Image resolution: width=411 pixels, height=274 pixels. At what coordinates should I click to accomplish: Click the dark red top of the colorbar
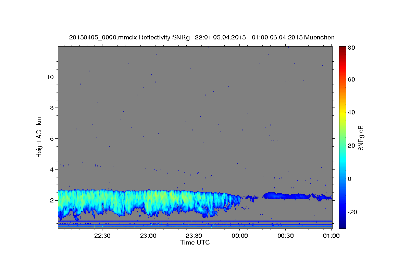(x=342, y=49)
